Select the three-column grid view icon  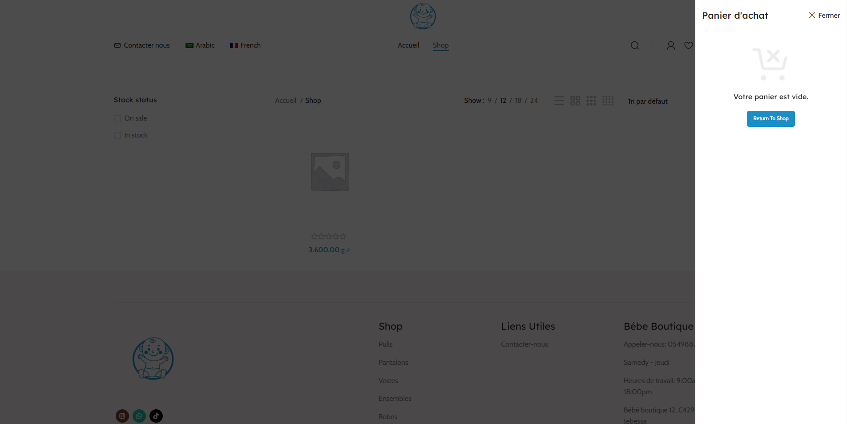coord(591,101)
